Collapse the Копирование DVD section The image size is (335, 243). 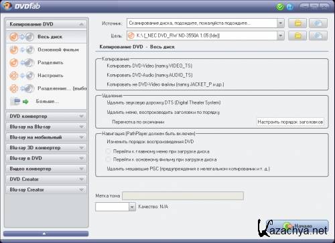point(46,24)
